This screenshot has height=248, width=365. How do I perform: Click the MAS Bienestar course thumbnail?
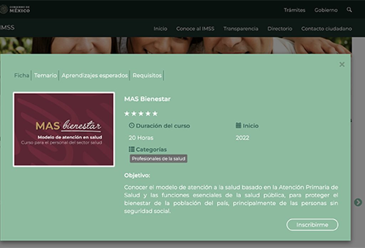click(64, 129)
